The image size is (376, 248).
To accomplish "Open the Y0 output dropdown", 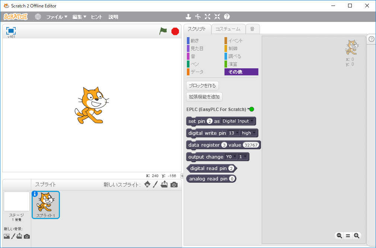I will 231,157.
